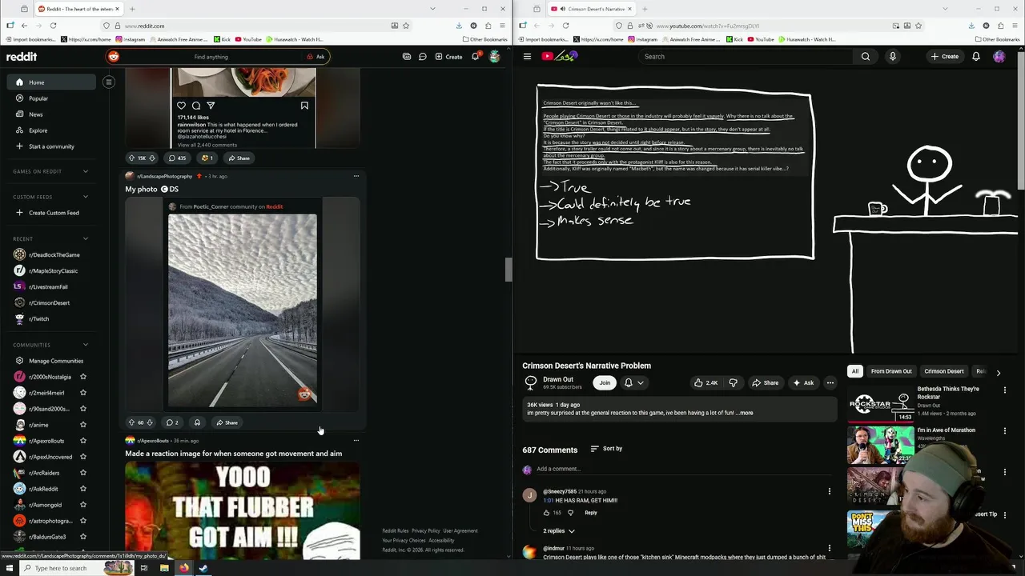
Task: Start YouTube voice search microphone
Action: click(x=892, y=57)
